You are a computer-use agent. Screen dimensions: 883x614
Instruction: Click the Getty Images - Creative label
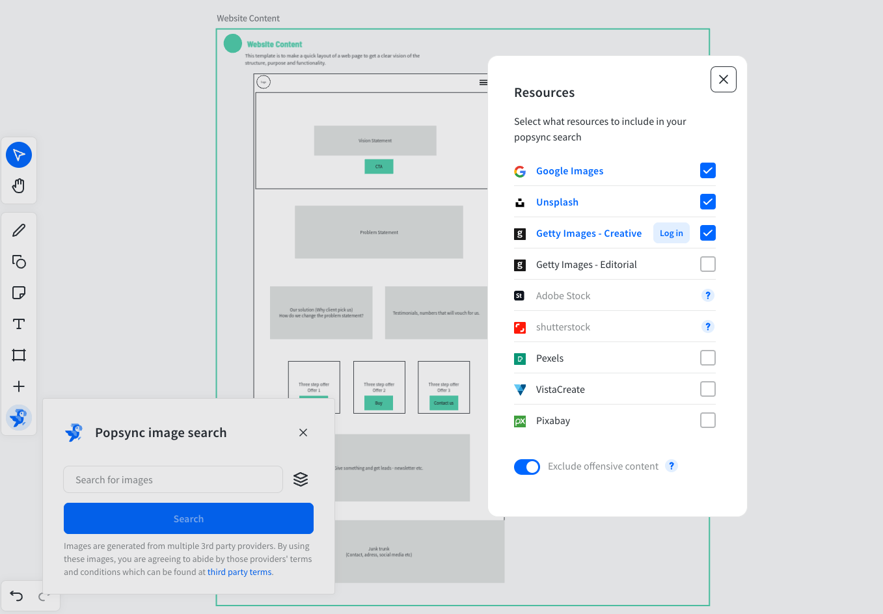[x=589, y=234]
